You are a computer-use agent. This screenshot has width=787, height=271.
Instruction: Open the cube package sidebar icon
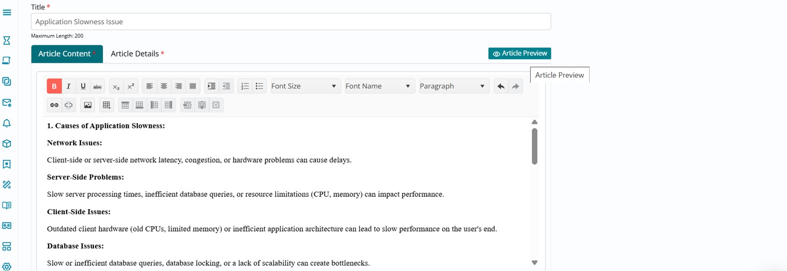(7, 144)
